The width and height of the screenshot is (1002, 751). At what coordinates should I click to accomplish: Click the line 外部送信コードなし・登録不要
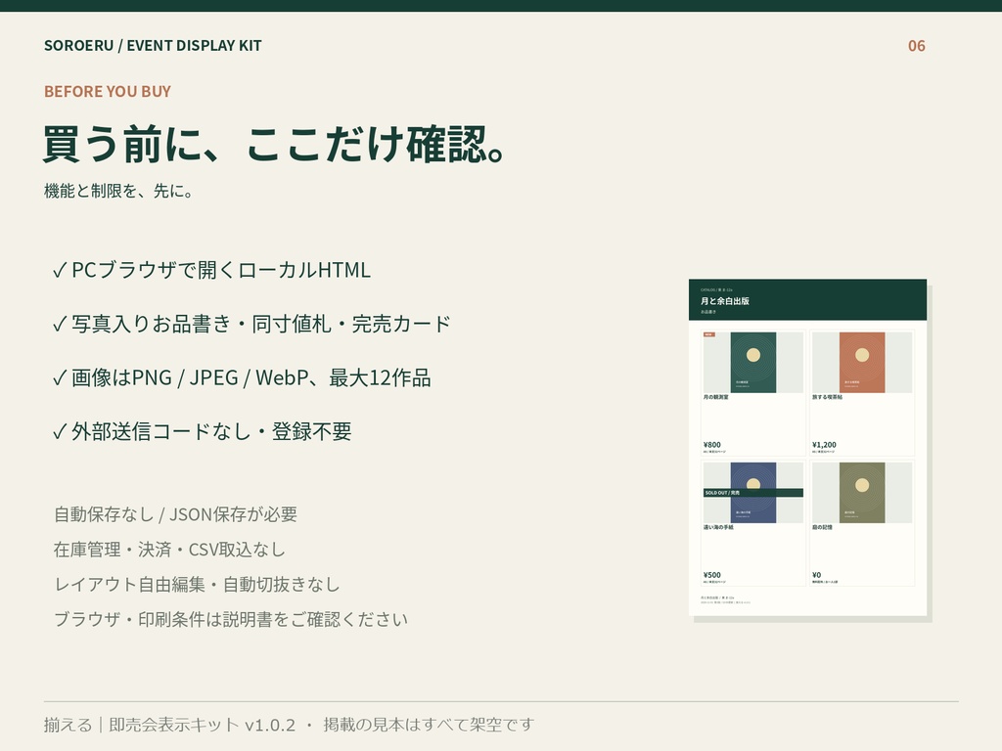211,431
